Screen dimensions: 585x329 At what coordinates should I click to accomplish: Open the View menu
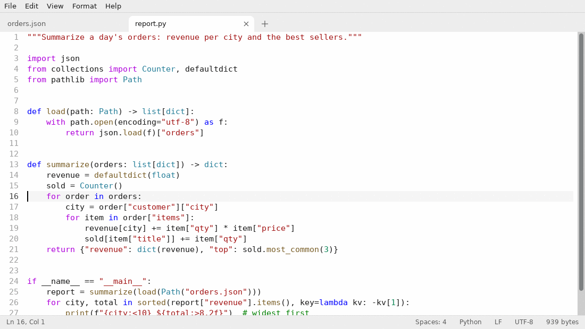click(x=55, y=6)
